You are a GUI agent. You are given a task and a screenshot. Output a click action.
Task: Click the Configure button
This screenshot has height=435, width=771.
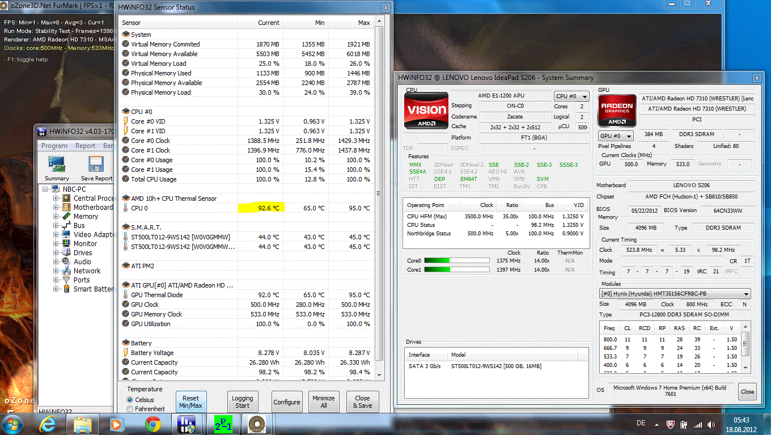click(x=287, y=402)
